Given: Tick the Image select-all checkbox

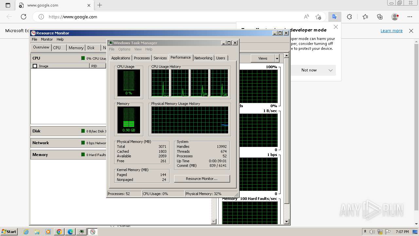Looking at the screenshot, I should [x=35, y=66].
